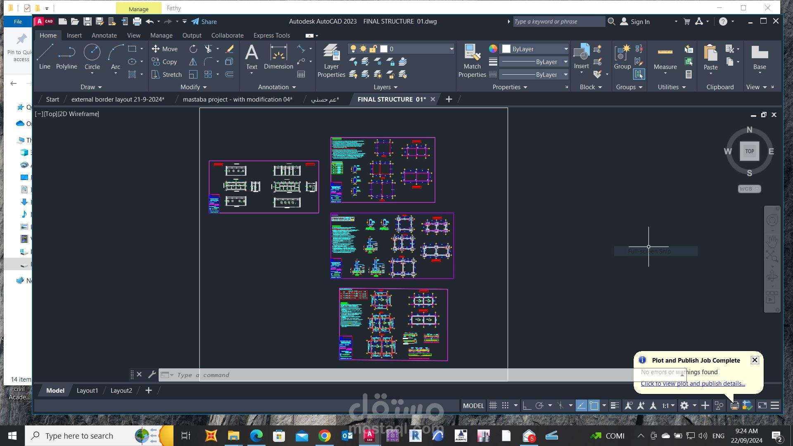Open the WCS coordinate system dropdown
The height and width of the screenshot is (446, 793).
pyautogui.click(x=749, y=189)
